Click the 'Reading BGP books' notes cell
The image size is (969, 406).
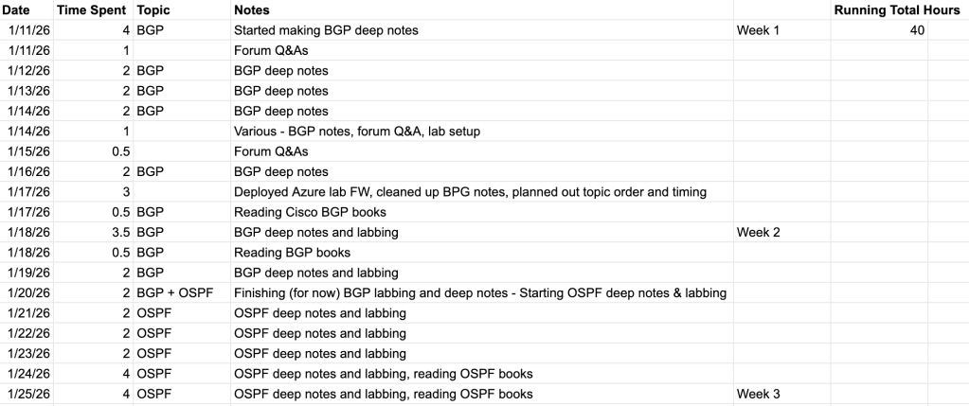292,253
